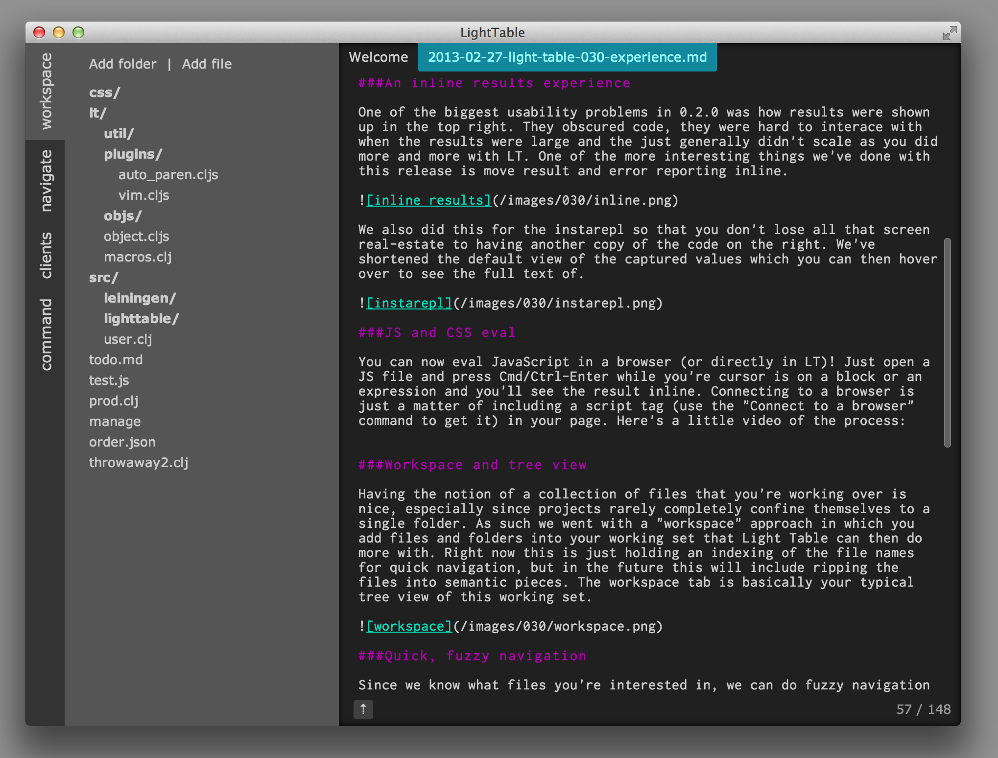Click Add folder link
The width and height of the screenshot is (998, 758).
click(x=122, y=64)
